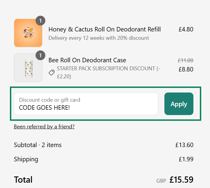Click the GBP currency label
The height and width of the screenshot is (188, 210).
click(x=161, y=181)
